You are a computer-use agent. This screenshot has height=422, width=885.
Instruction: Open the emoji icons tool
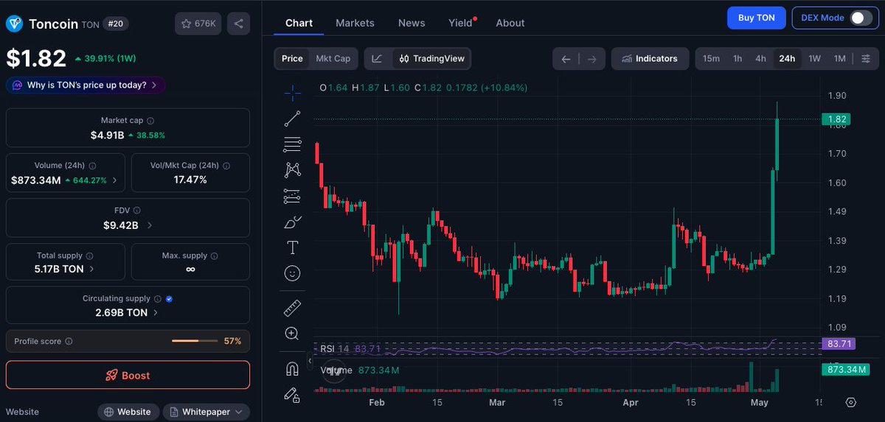pyautogui.click(x=292, y=273)
